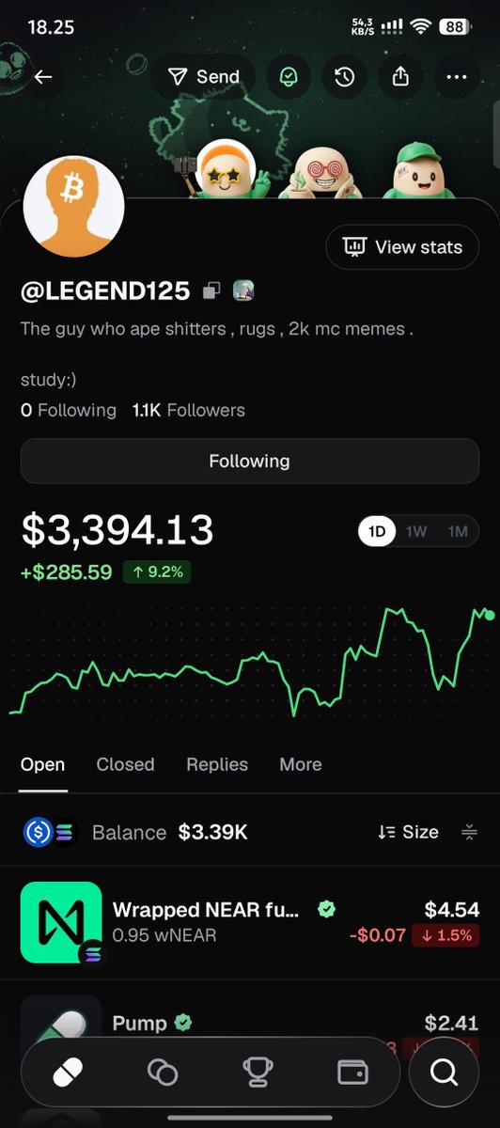Tap the Following button

(x=249, y=461)
